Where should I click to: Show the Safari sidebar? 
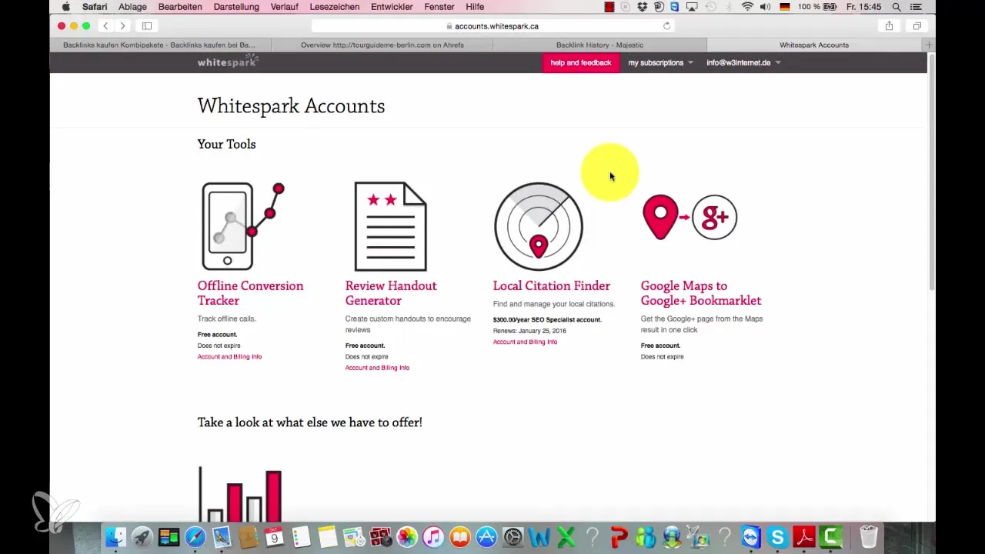pyautogui.click(x=147, y=26)
